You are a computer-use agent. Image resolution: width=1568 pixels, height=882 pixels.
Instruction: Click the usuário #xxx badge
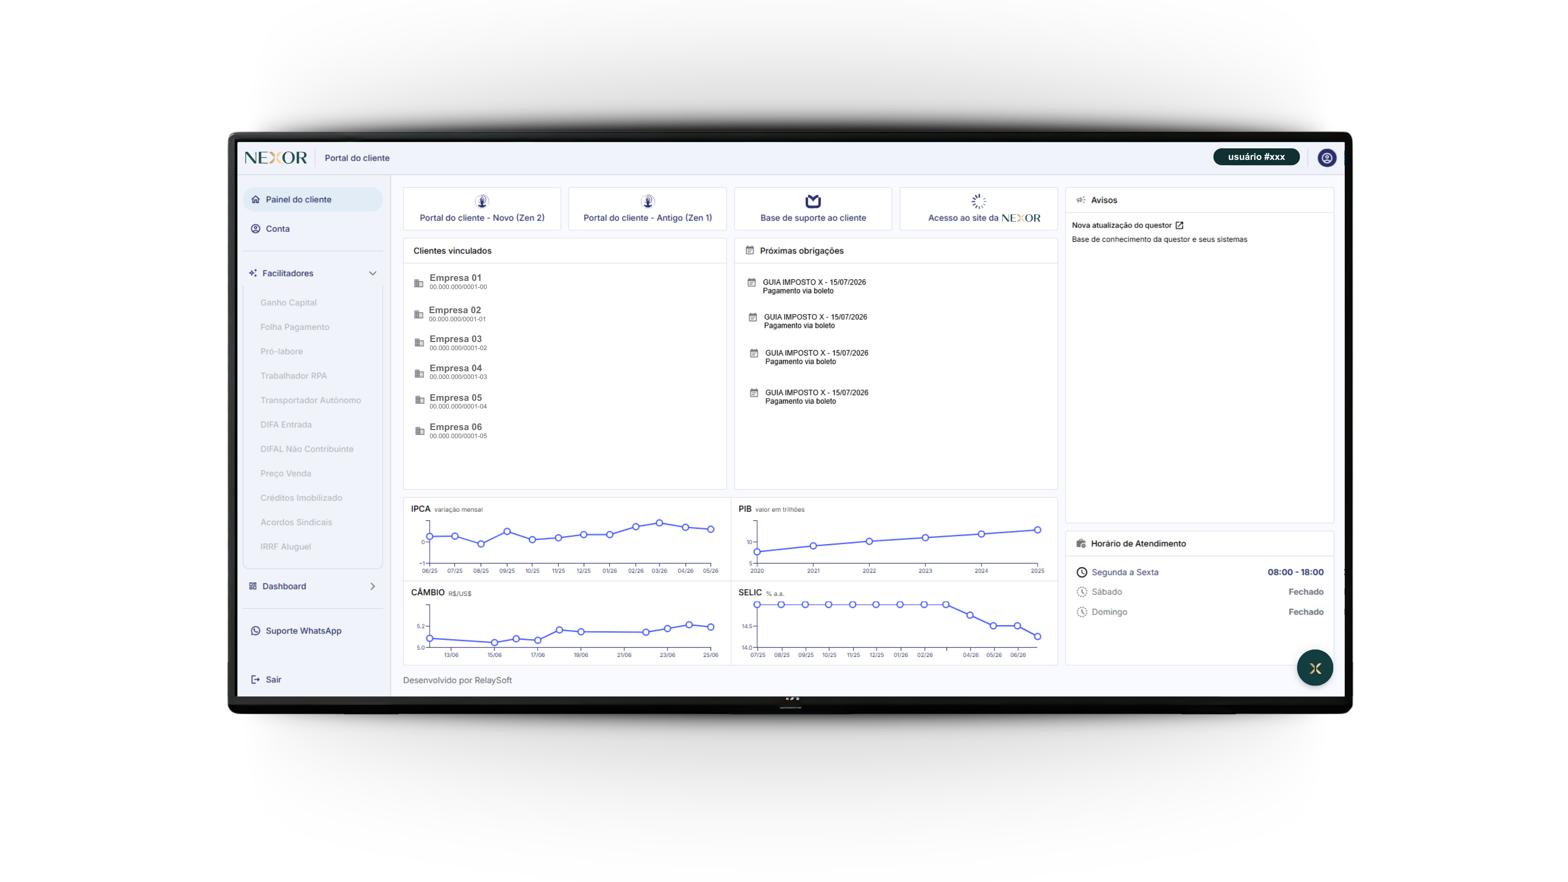click(x=1256, y=157)
